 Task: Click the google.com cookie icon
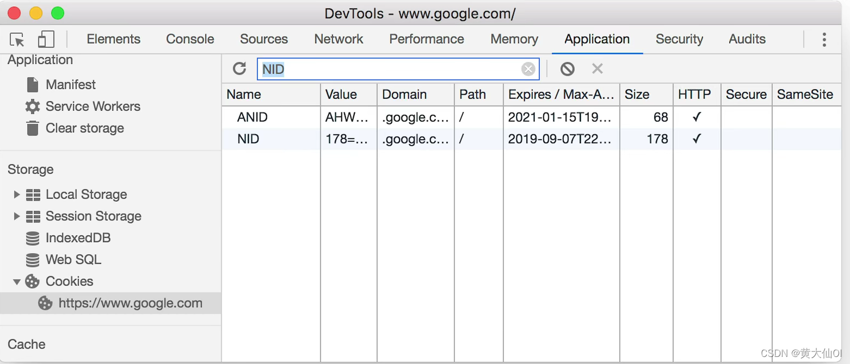pos(45,303)
